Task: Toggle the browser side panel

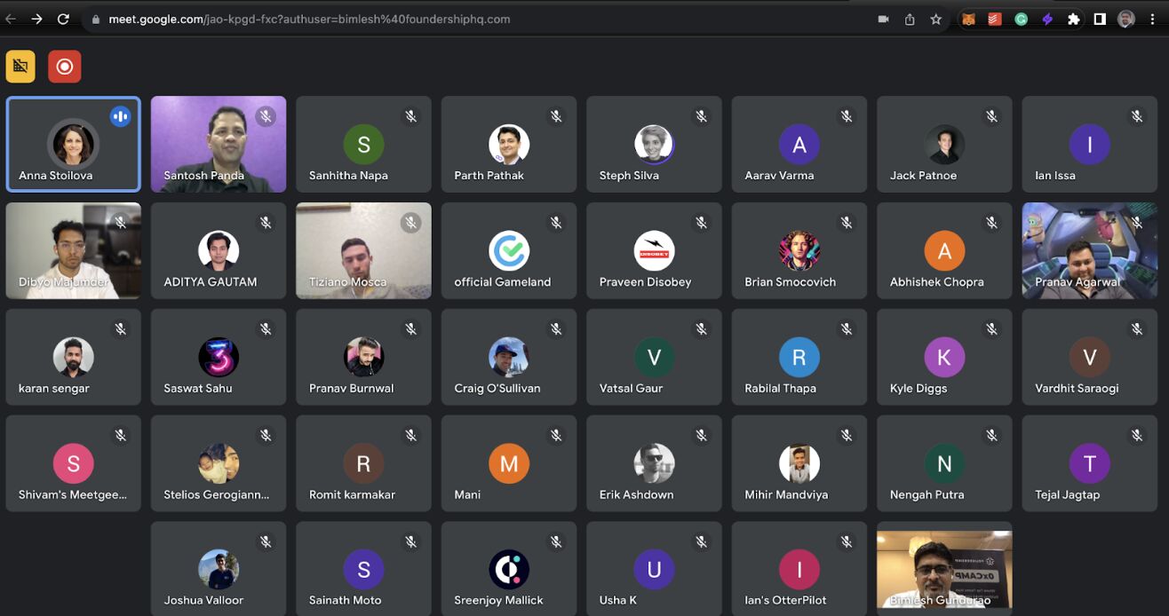Action: click(1100, 19)
